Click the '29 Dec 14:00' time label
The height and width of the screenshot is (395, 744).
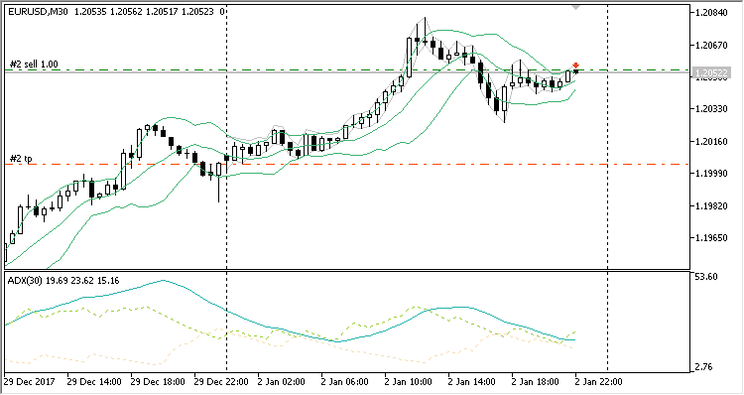[94, 382]
